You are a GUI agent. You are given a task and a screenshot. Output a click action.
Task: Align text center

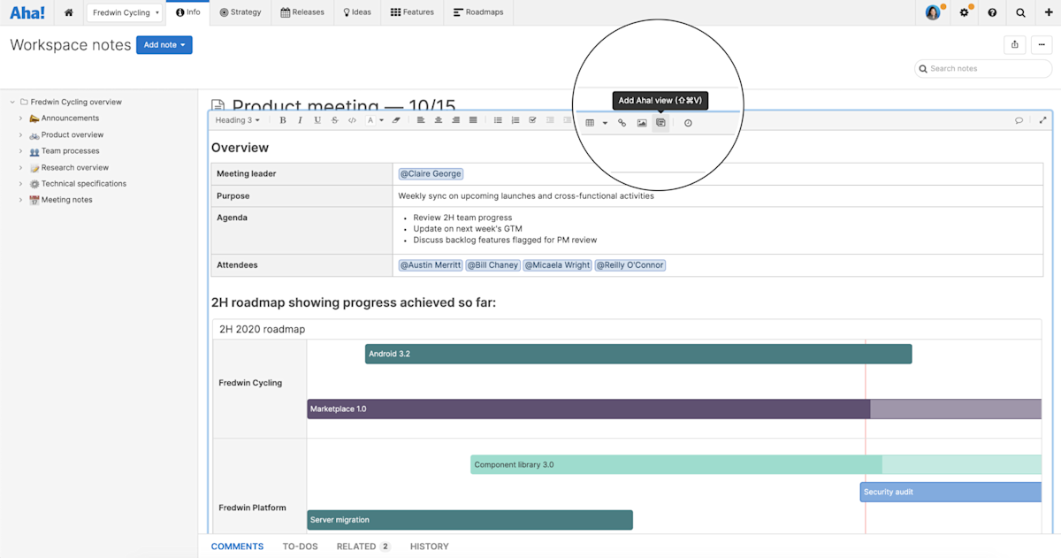pyautogui.click(x=438, y=120)
